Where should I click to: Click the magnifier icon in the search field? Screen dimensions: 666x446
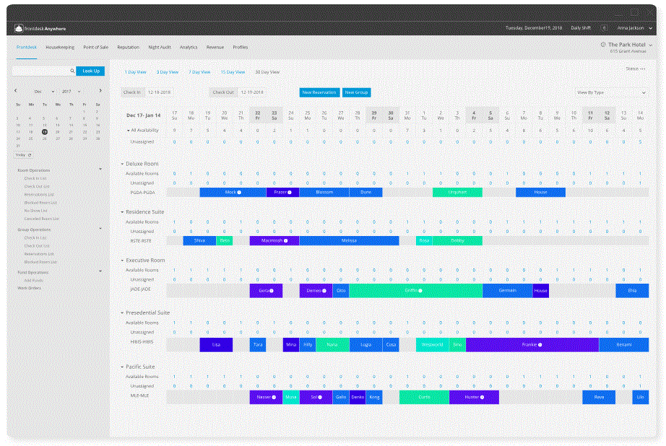tap(72, 71)
